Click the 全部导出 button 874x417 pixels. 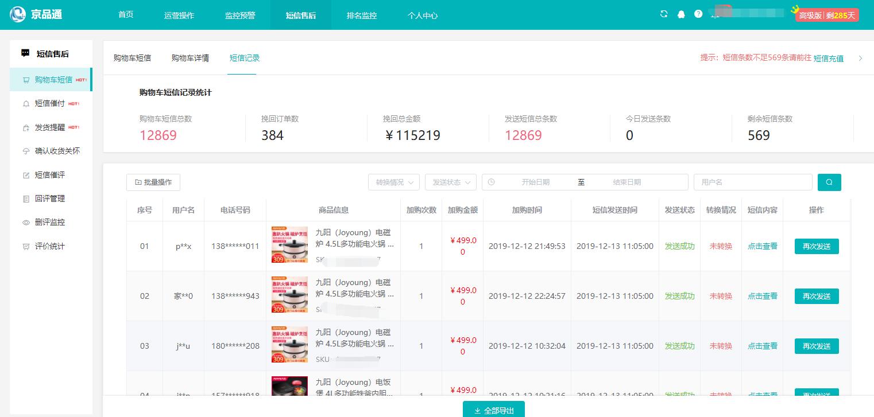[494, 409]
